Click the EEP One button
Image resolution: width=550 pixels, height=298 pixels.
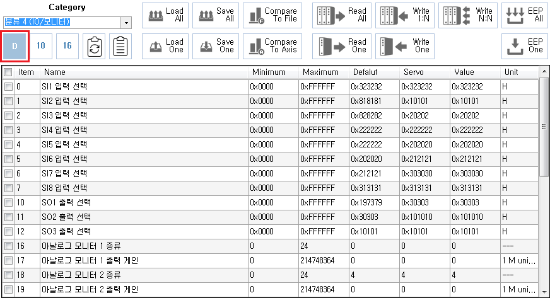pos(525,46)
